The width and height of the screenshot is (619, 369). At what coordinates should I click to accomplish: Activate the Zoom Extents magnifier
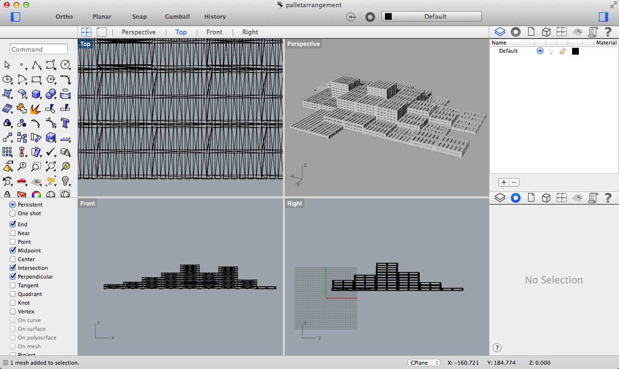pos(51,166)
